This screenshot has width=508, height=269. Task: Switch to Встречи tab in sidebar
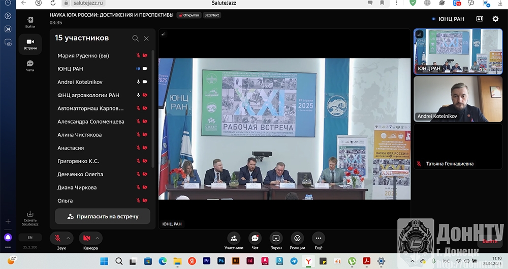(30, 44)
